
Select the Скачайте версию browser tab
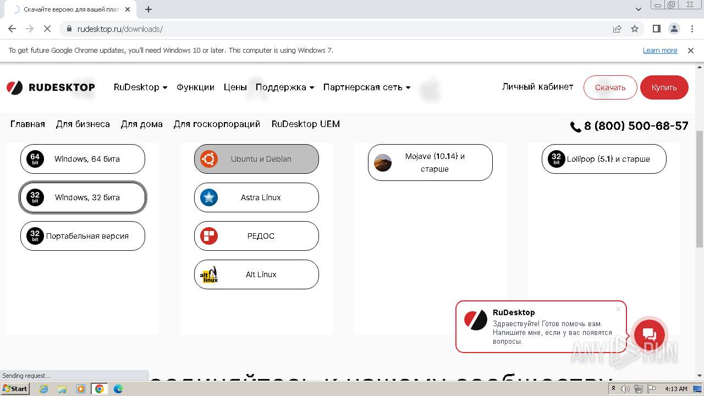coord(71,9)
